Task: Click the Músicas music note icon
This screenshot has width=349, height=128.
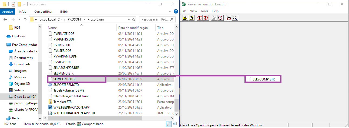Action: coord(11,77)
